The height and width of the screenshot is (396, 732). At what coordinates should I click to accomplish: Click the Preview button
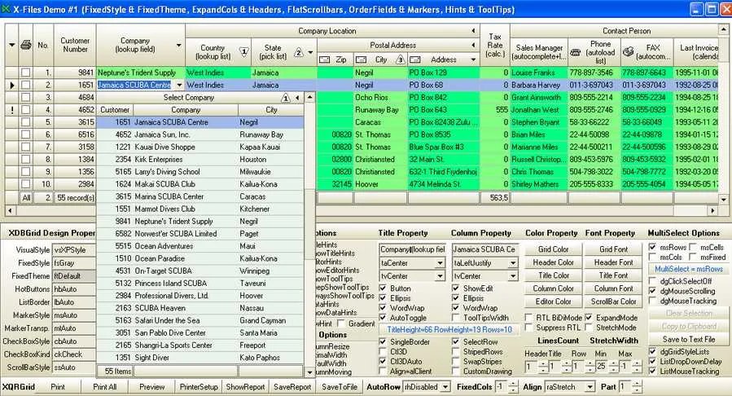[151, 387]
